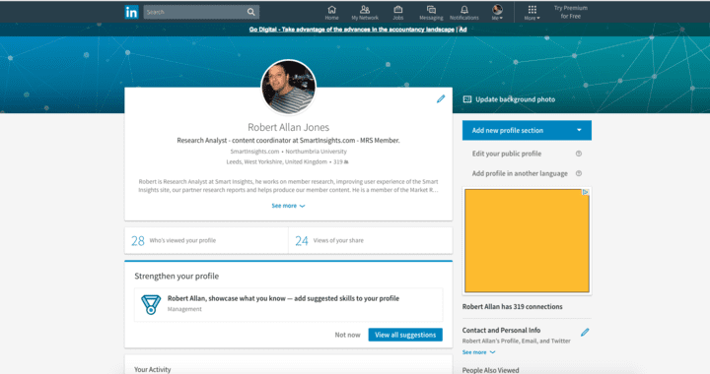Screen dimensions: 710x374
Task: Expand summary with See more
Action: click(288, 206)
